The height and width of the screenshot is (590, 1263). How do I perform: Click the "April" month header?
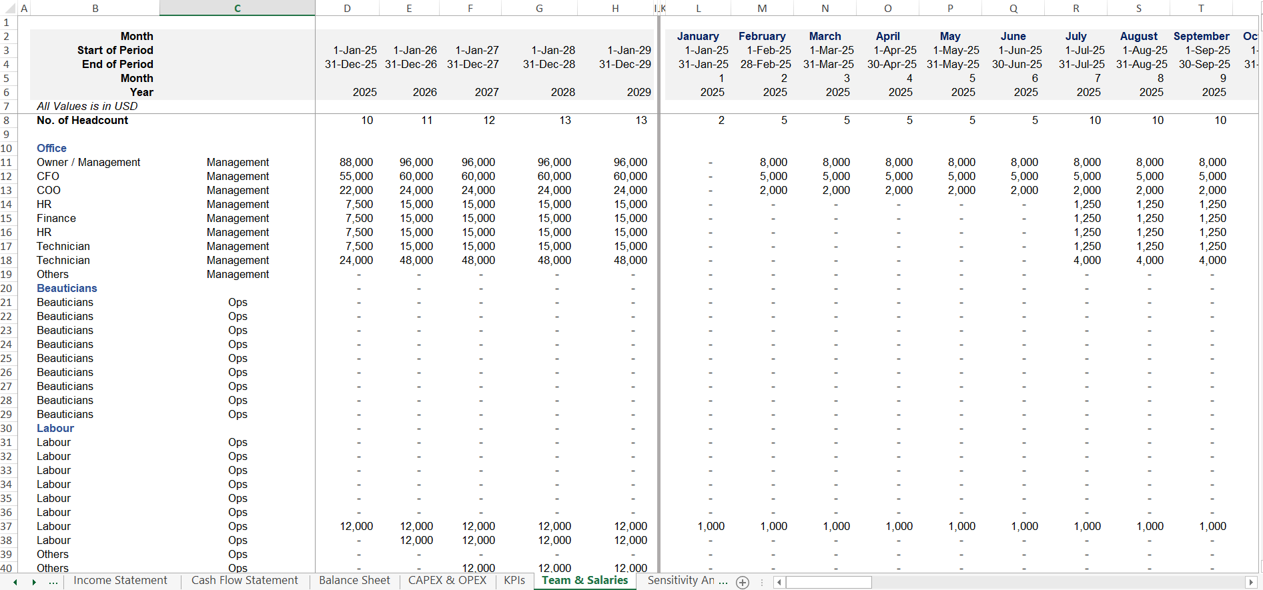(887, 37)
